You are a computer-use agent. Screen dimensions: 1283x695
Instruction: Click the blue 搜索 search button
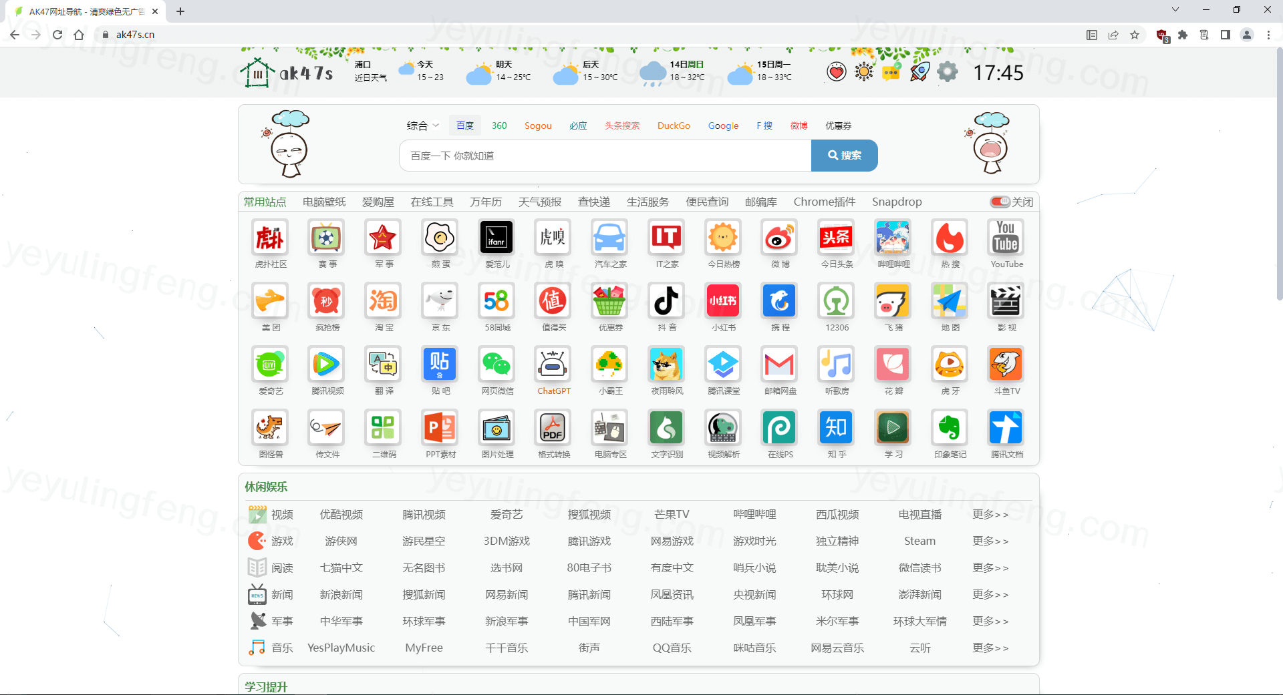point(845,156)
